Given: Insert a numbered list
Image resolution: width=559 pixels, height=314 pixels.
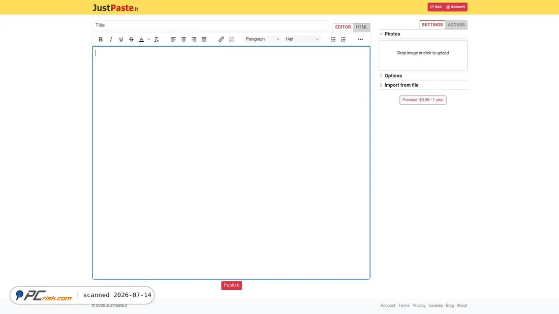Looking at the screenshot, I should 343,39.
